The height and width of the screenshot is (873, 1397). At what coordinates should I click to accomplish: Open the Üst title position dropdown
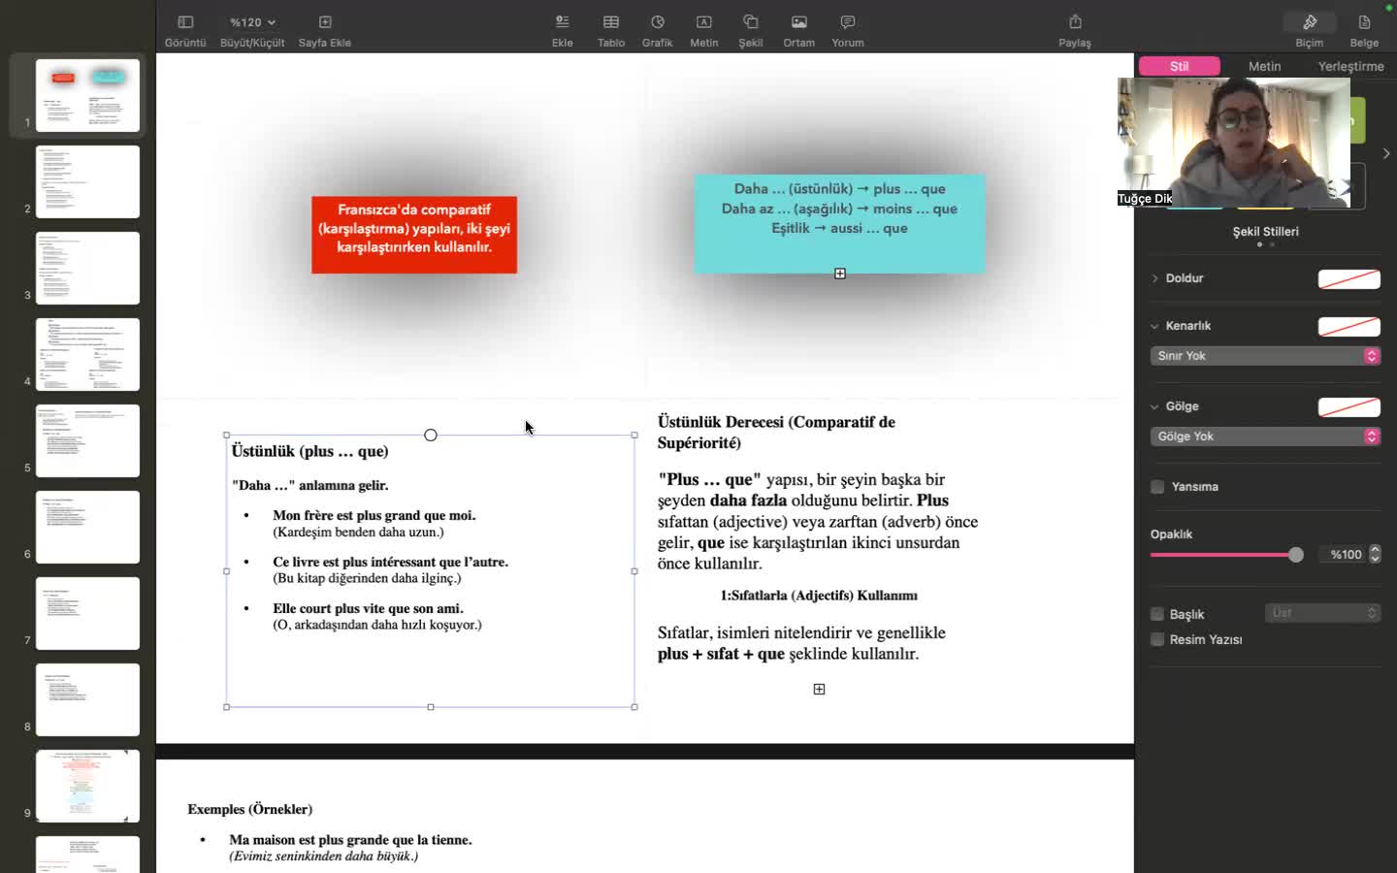(1322, 613)
